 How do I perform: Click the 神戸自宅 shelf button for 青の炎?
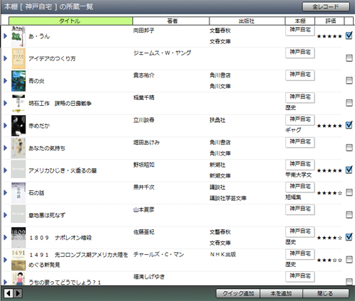click(x=300, y=75)
